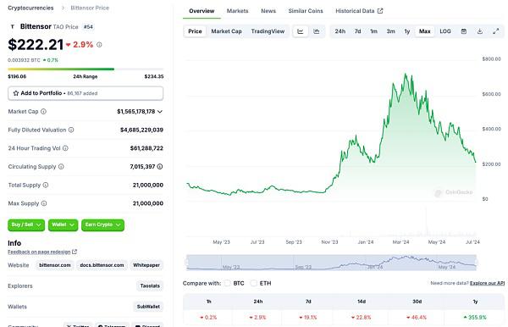The width and height of the screenshot is (508, 327).
Task: Open the Earn Crypto dropdown
Action: (102, 224)
